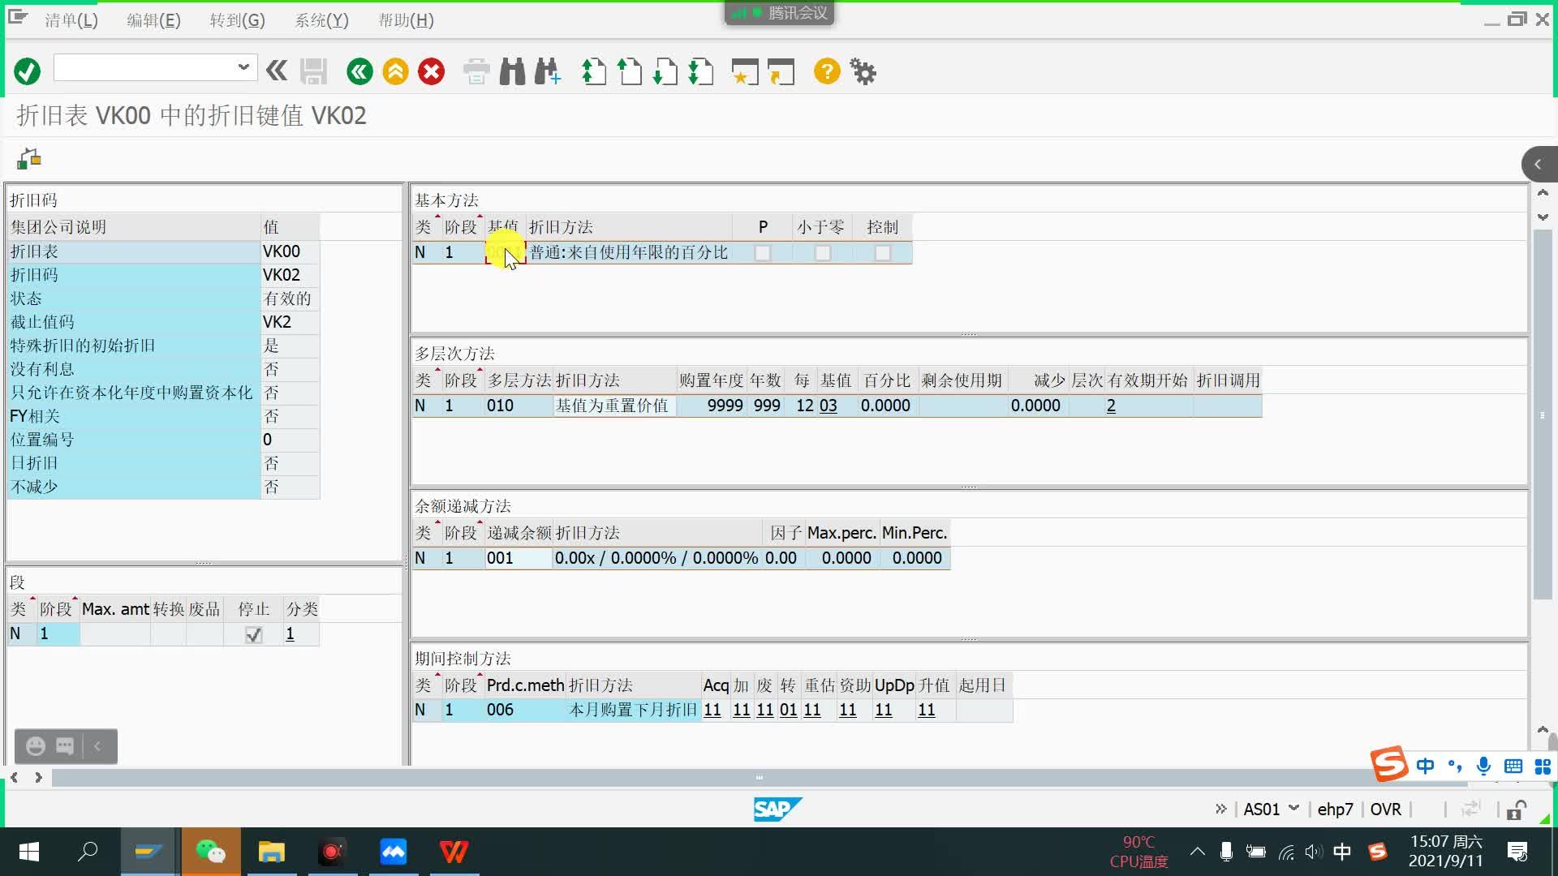Toggle the 停止 checkbox in 段 table
Screen dimensions: 1558x876
(253, 634)
